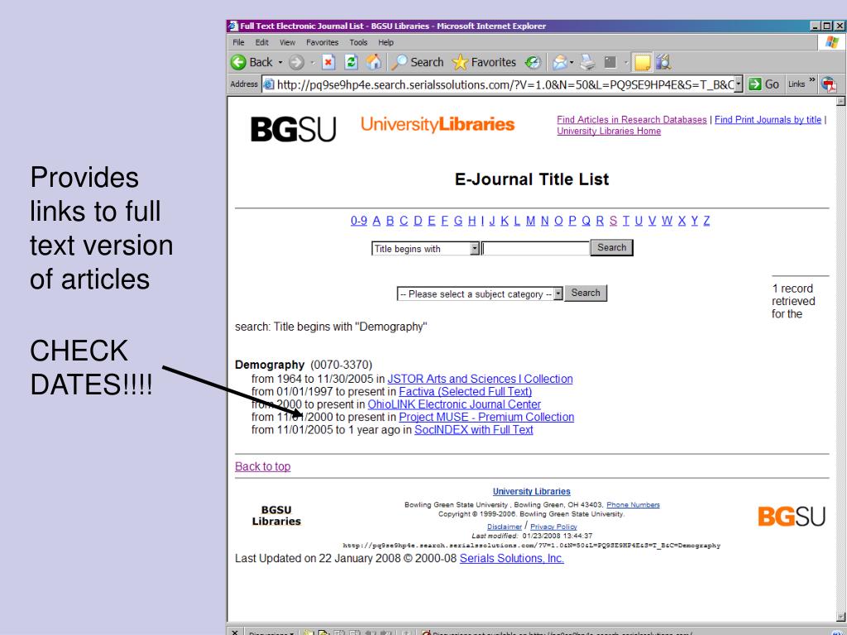Open the 'Title begins with' dropdown
The height and width of the screenshot is (635, 847).
click(474, 248)
